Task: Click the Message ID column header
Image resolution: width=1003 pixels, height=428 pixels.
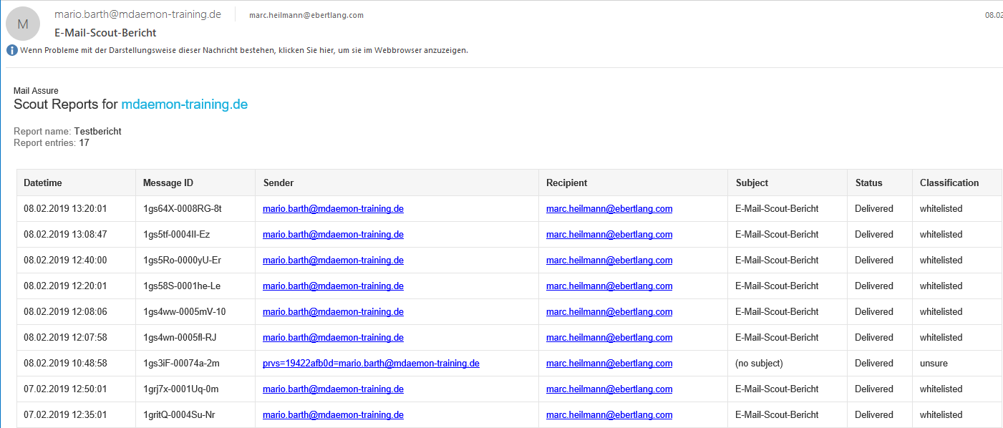Action: point(168,183)
